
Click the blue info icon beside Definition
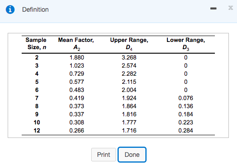10,9
